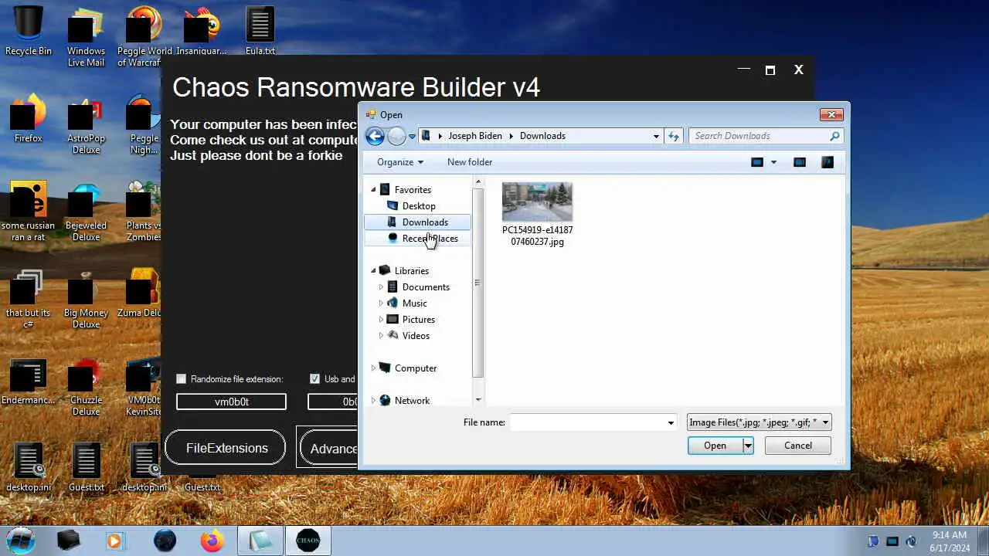Expand the view options dropdown arrow
Screen dimensions: 989x556
(773, 162)
